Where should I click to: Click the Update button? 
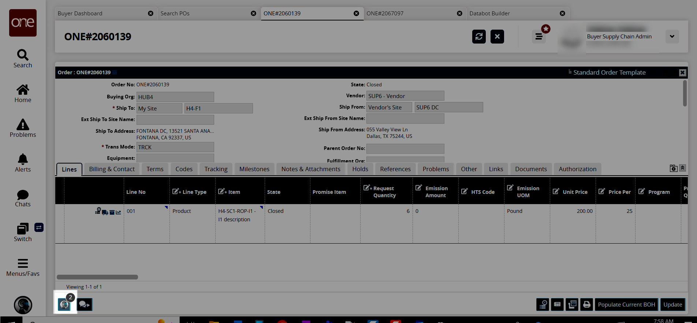tap(673, 304)
